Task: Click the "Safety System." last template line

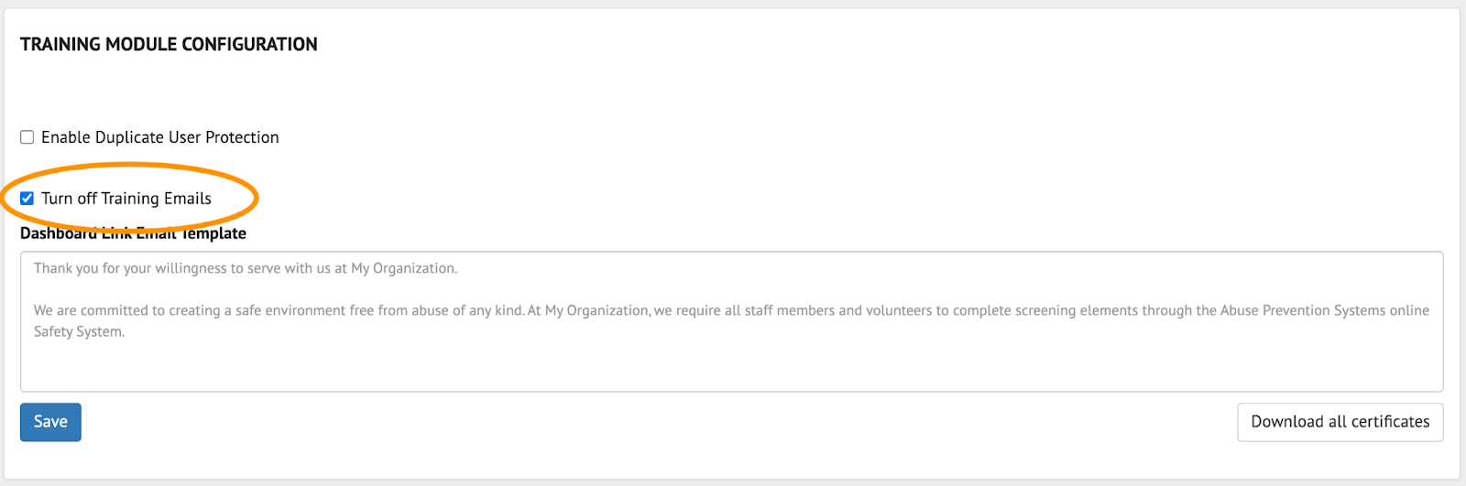Action: tap(79, 331)
